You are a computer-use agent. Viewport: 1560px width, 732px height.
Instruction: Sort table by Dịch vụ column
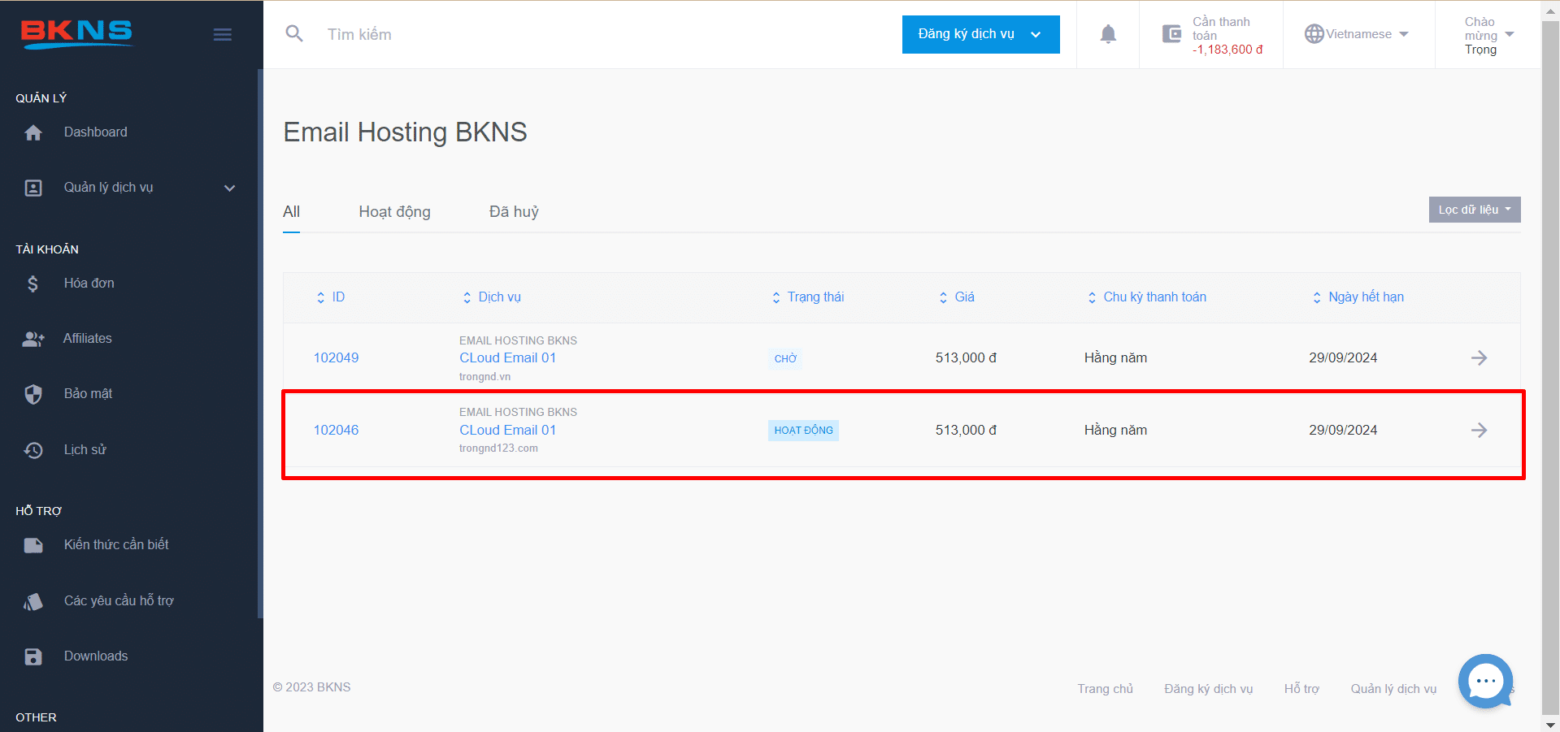pyautogui.click(x=492, y=297)
